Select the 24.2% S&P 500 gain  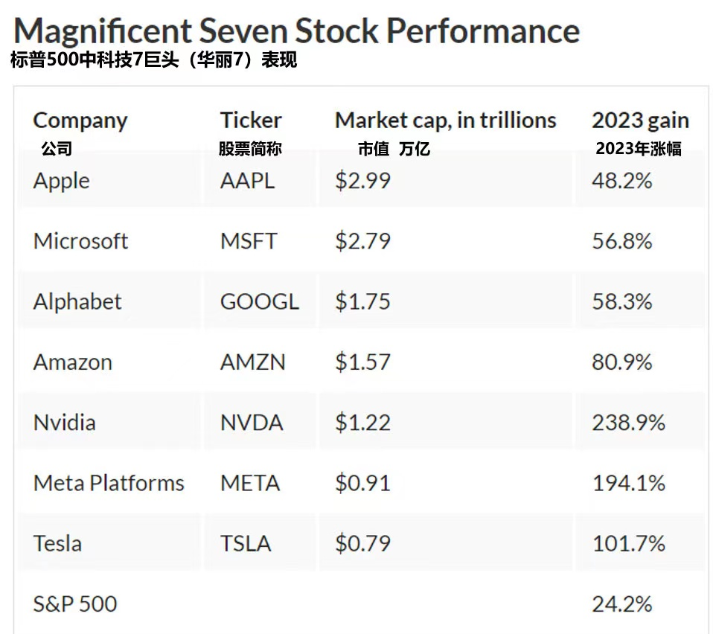pyautogui.click(x=622, y=603)
